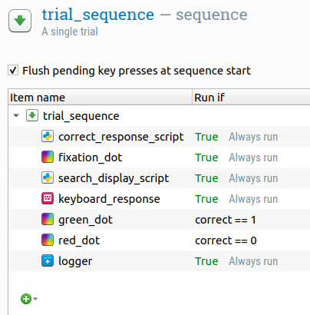310x315 pixels.
Task: Click the Item name column header
Action: tap(100, 98)
